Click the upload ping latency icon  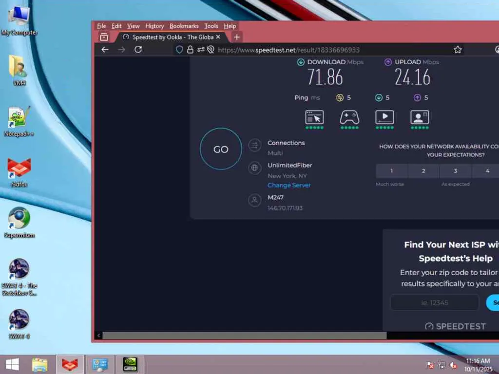tap(417, 97)
